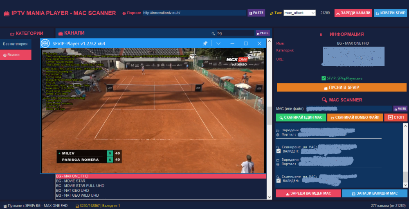Click Запази валидни MAC button
The height and width of the screenshot is (209, 409).
pos(374,193)
